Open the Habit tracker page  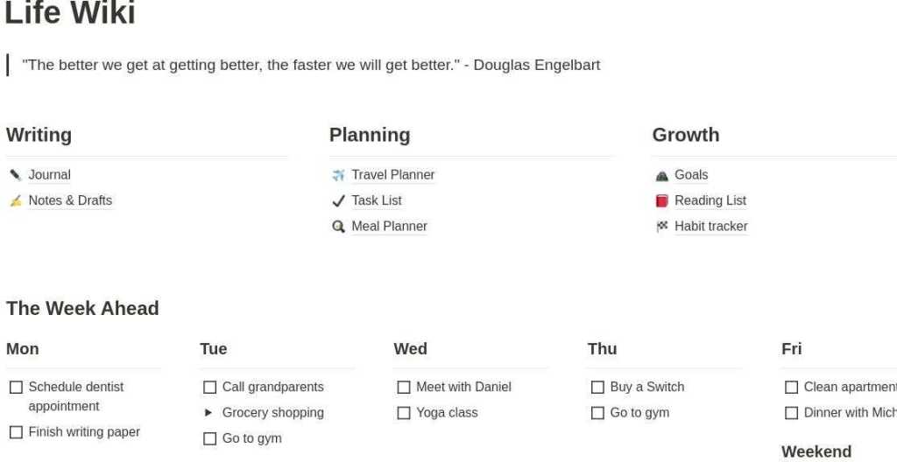(710, 226)
